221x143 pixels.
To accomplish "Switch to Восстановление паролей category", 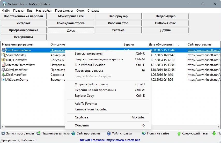I will 23,16.
